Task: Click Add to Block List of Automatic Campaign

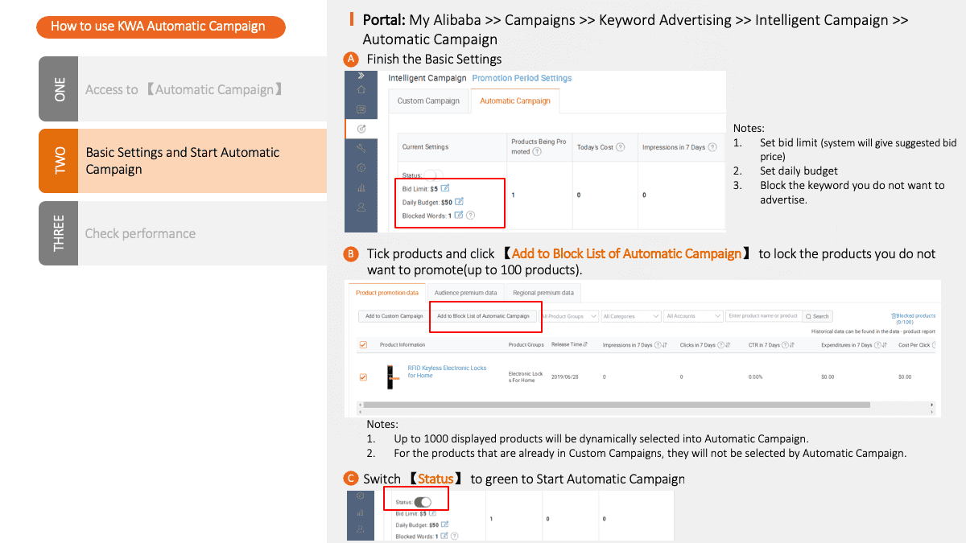Action: [x=483, y=316]
